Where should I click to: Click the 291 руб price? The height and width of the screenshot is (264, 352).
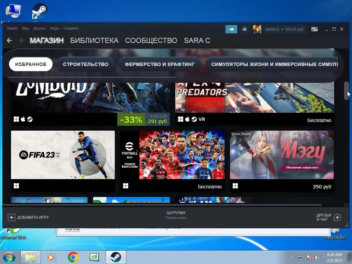pos(157,121)
